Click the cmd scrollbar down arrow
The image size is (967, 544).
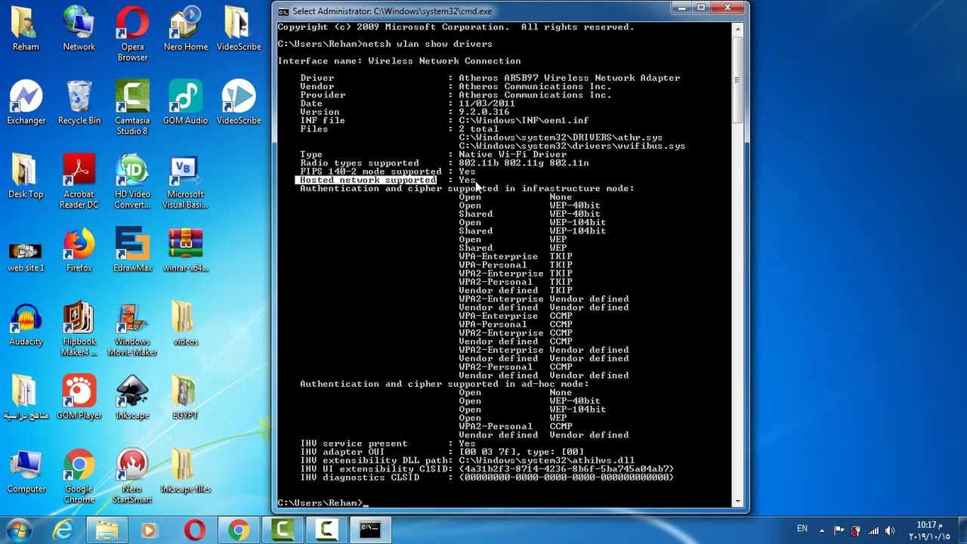737,502
